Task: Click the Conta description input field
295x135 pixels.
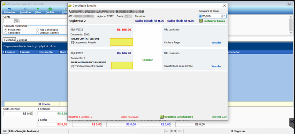Action: tap(43, 21)
